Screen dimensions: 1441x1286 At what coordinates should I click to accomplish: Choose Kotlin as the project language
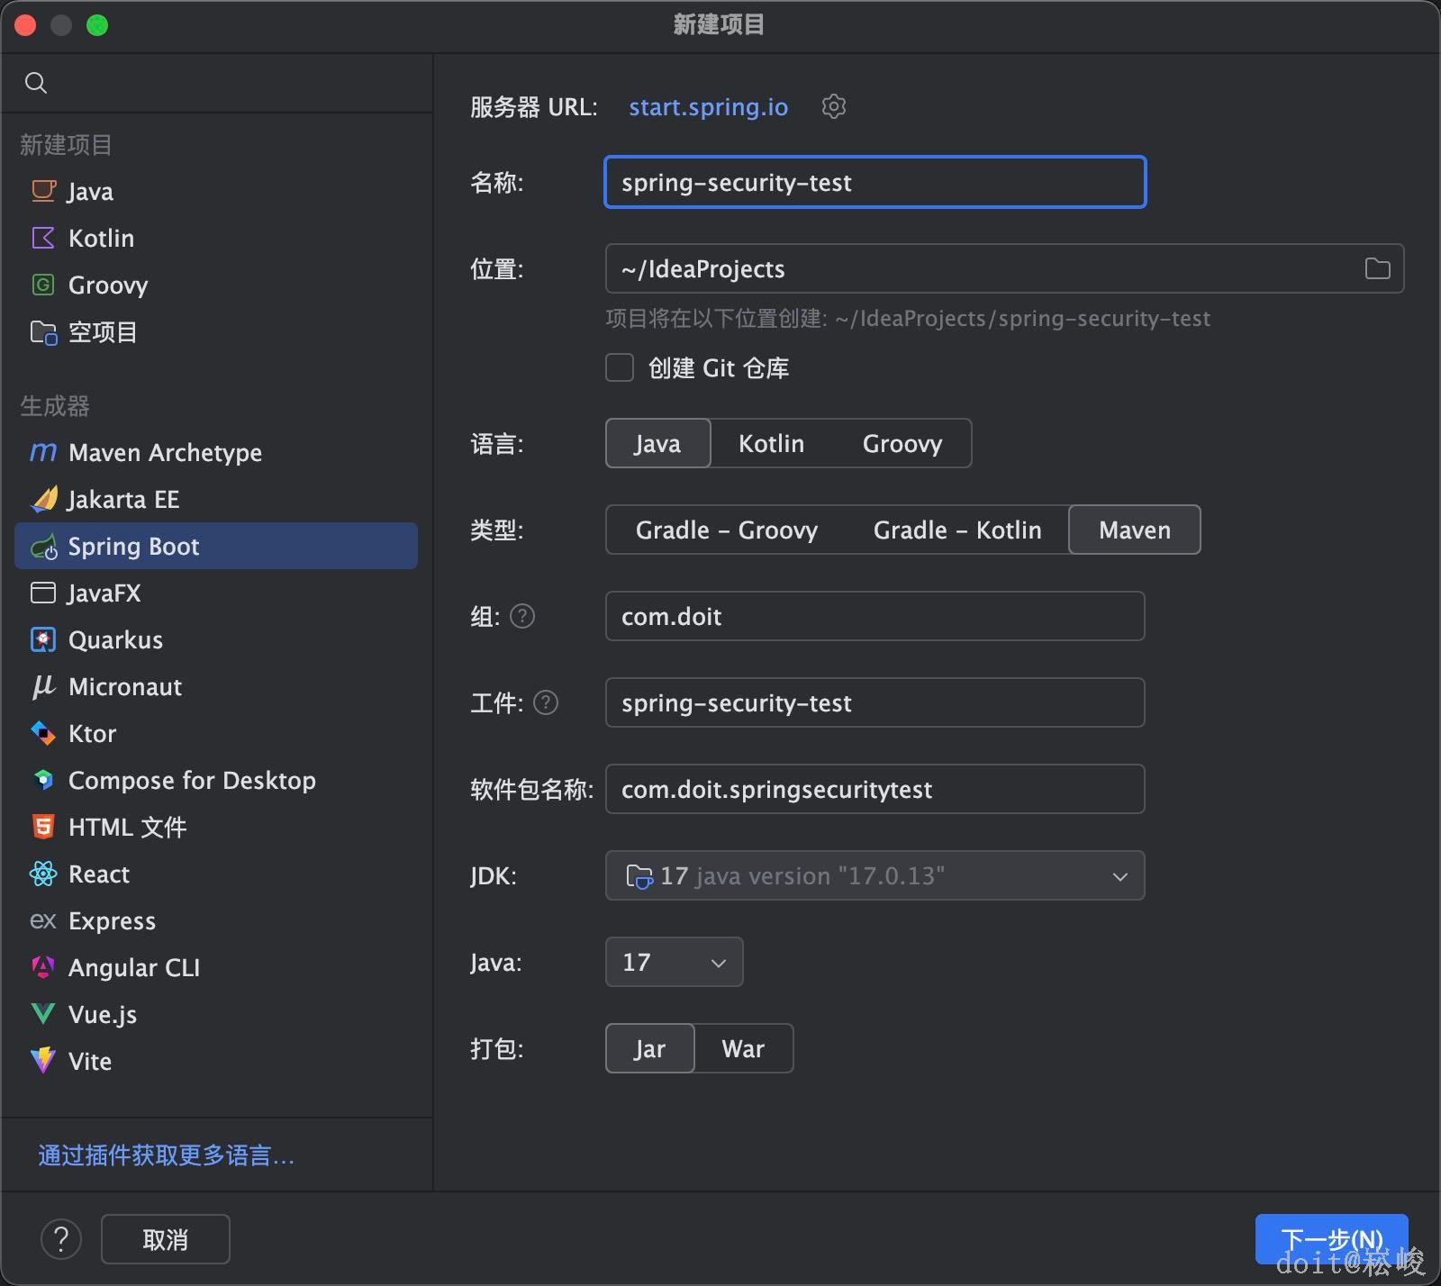pos(771,443)
